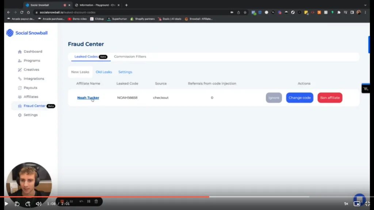Open the Extensions puzzle icon

339,12
